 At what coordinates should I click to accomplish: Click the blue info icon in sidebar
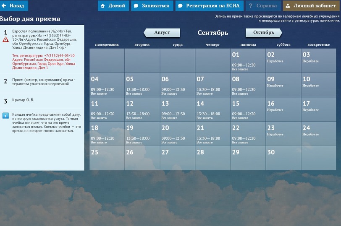coord(5,115)
